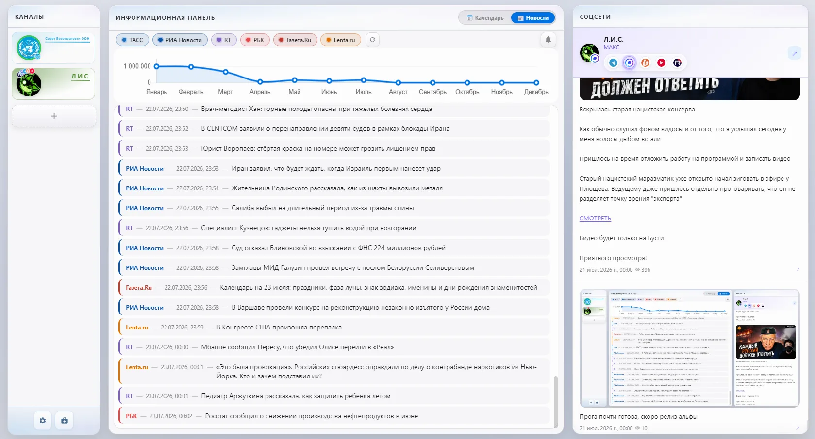
Task: Open news about Блиновской и ФНС
Action: coord(334,248)
